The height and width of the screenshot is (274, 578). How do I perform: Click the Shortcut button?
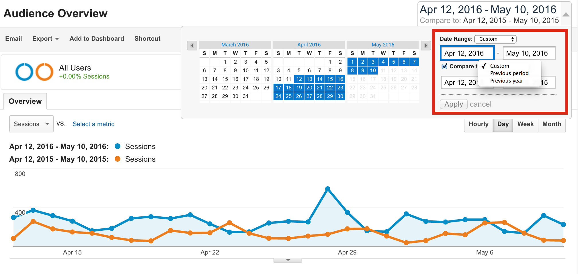[147, 39]
